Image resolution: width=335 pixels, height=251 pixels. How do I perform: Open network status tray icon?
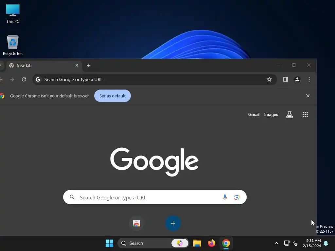(287, 243)
